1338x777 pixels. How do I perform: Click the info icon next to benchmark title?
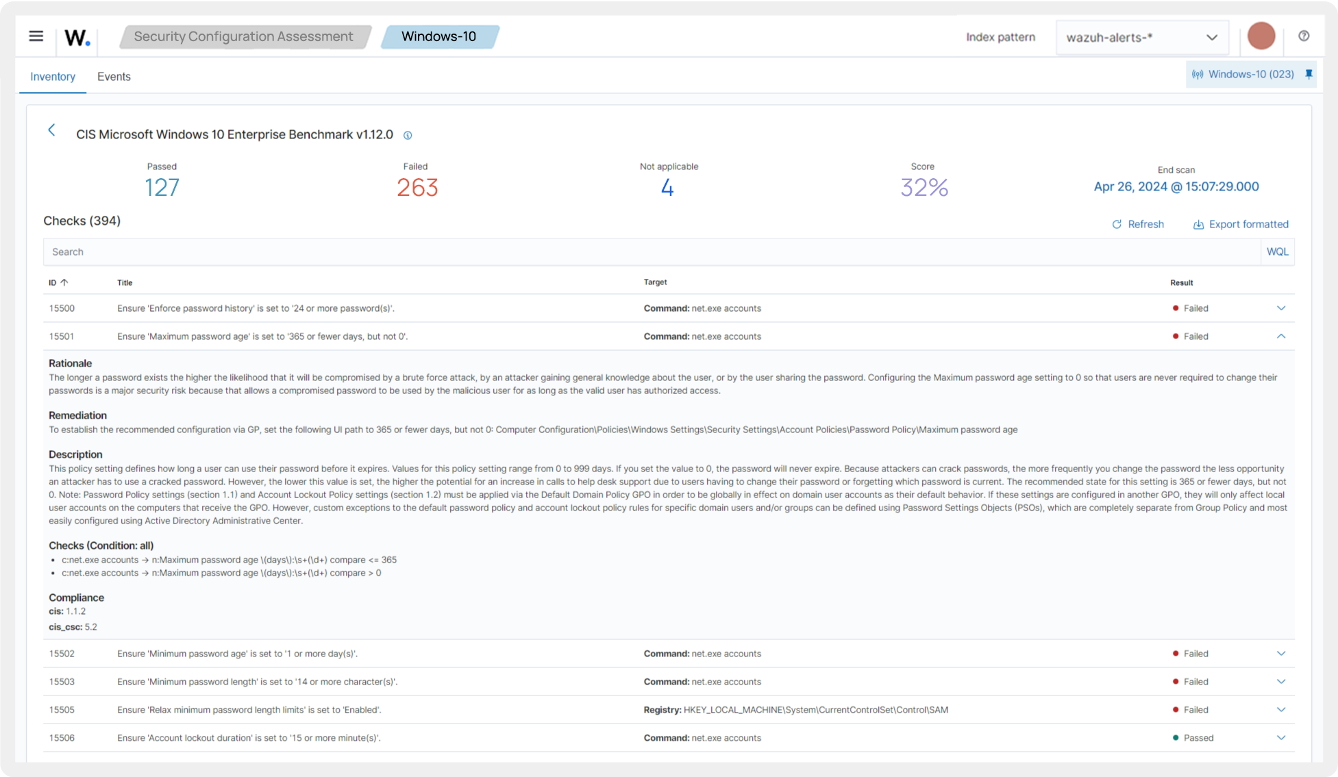408,136
